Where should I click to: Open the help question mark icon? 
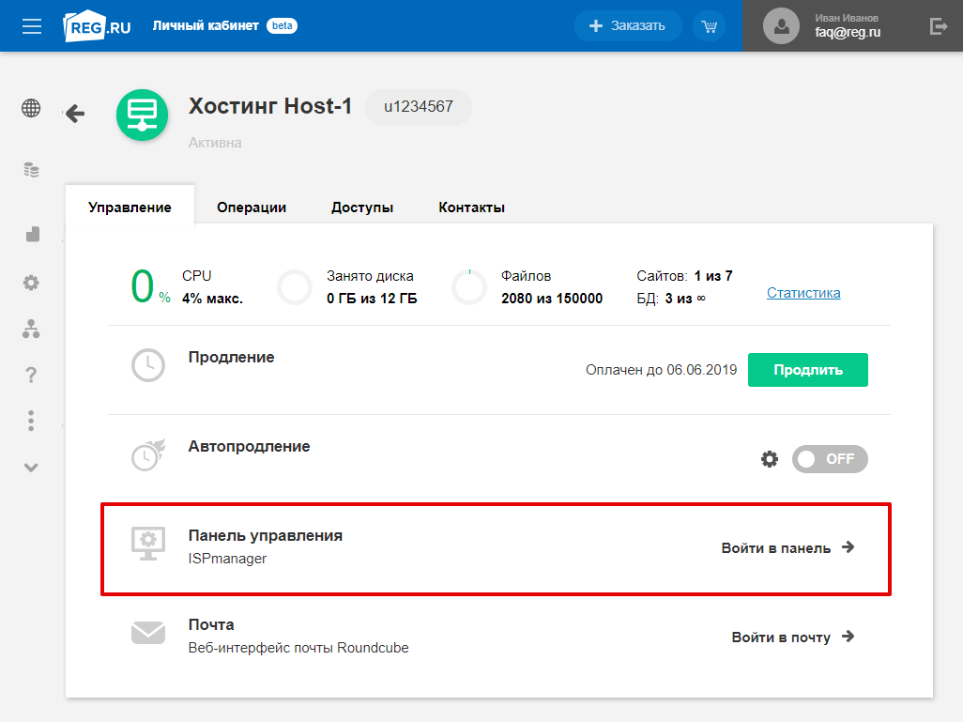tap(31, 375)
